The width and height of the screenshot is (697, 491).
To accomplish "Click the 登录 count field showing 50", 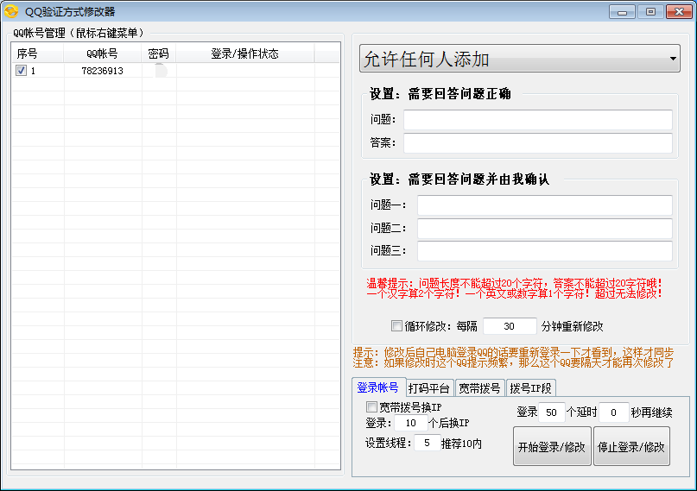I will point(552,412).
